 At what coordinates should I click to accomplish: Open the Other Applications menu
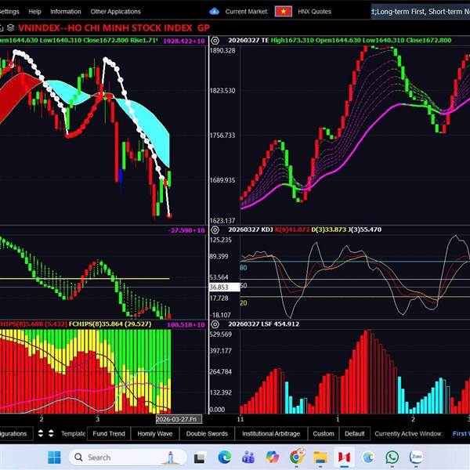(x=115, y=12)
